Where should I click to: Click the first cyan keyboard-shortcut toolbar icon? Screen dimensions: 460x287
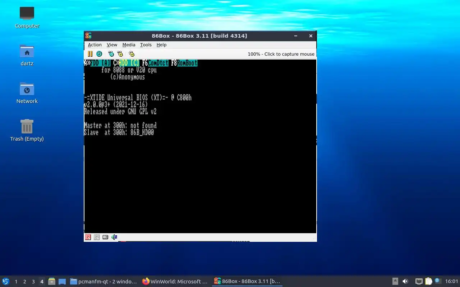(x=111, y=54)
